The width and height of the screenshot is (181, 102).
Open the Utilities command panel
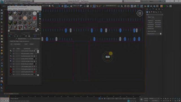pos(162,9)
